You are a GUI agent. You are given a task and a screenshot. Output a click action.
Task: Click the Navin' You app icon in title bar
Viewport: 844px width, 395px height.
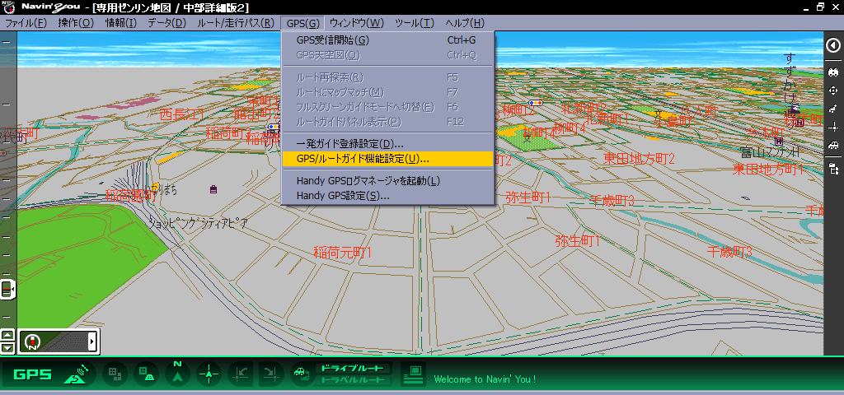click(x=9, y=7)
